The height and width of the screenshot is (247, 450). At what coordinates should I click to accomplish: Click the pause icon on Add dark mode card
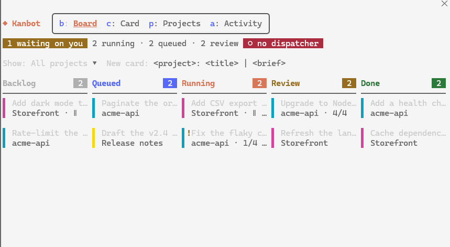click(75, 113)
